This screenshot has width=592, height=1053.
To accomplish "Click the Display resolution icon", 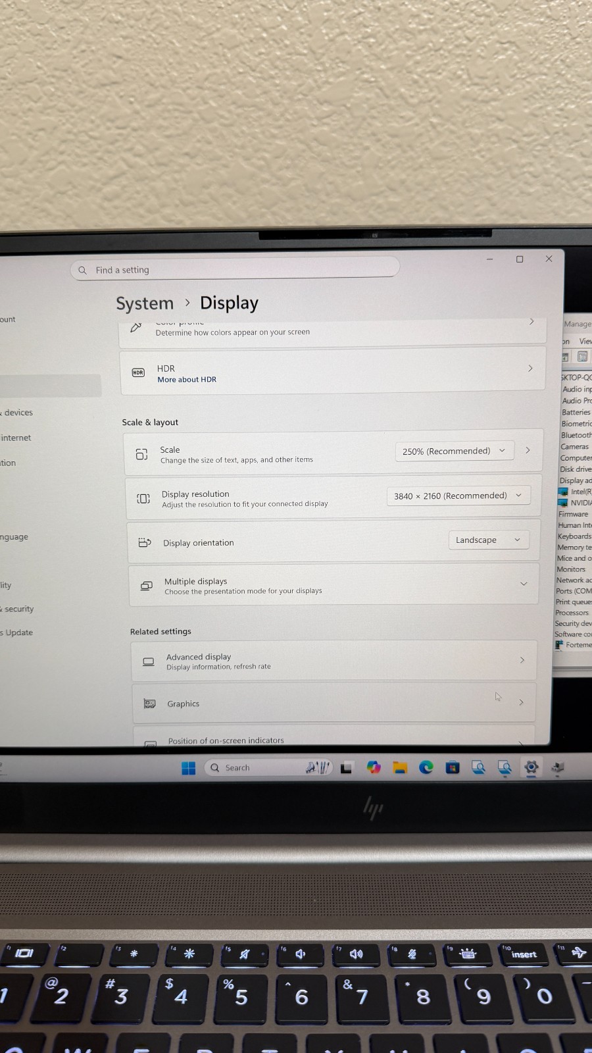I will (143, 498).
